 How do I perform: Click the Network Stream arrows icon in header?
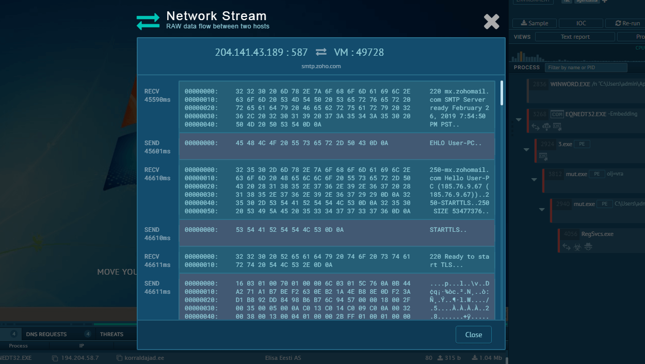148,22
